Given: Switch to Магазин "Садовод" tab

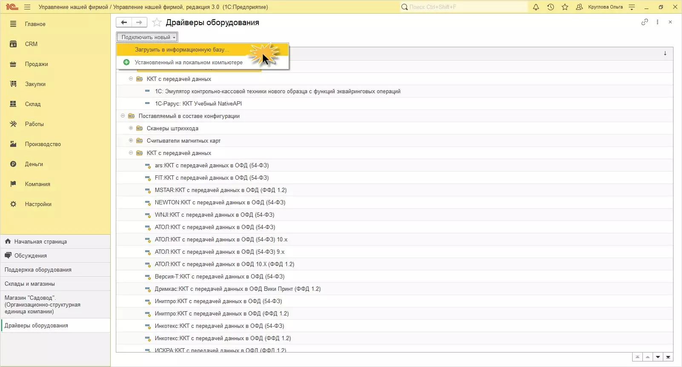Looking at the screenshot, I should 55,304.
